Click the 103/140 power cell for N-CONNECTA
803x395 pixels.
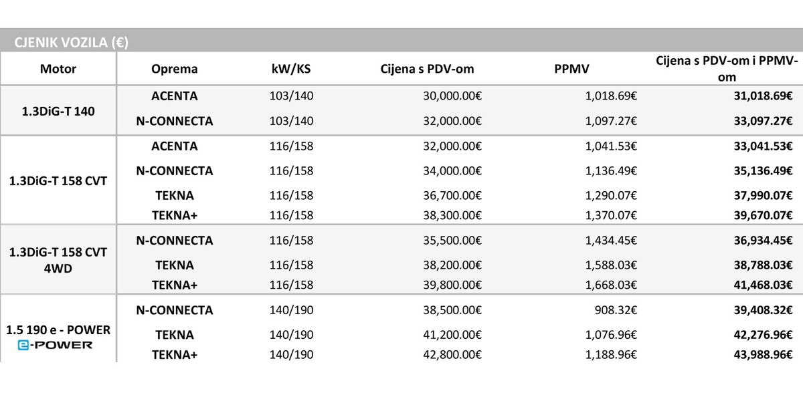click(x=290, y=121)
